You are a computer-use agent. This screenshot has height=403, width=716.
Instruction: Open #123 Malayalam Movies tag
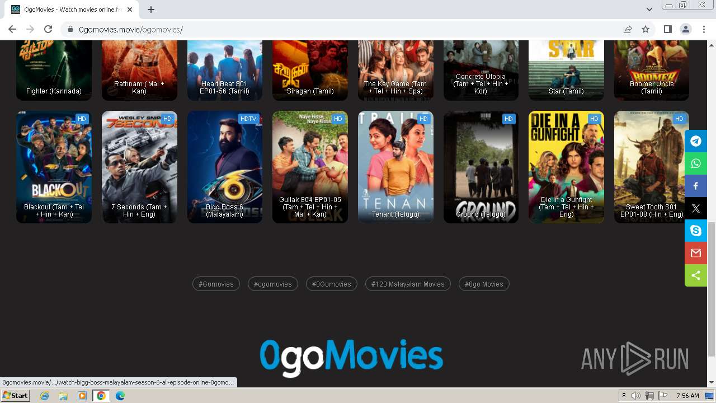(x=408, y=284)
